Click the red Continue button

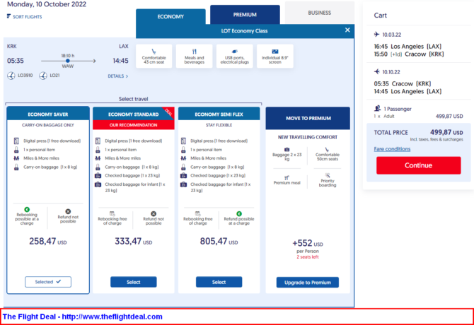(x=418, y=165)
